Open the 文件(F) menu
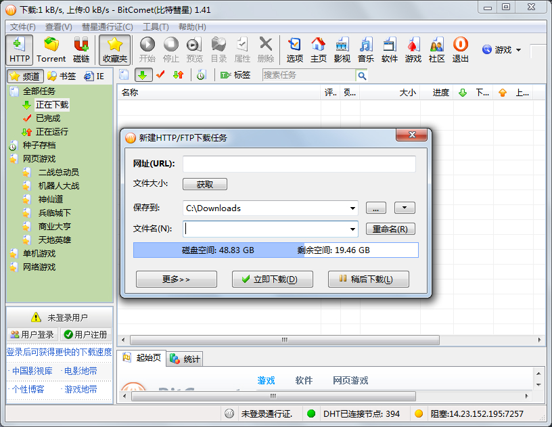Image resolution: width=552 pixels, height=427 pixels. tap(23, 27)
